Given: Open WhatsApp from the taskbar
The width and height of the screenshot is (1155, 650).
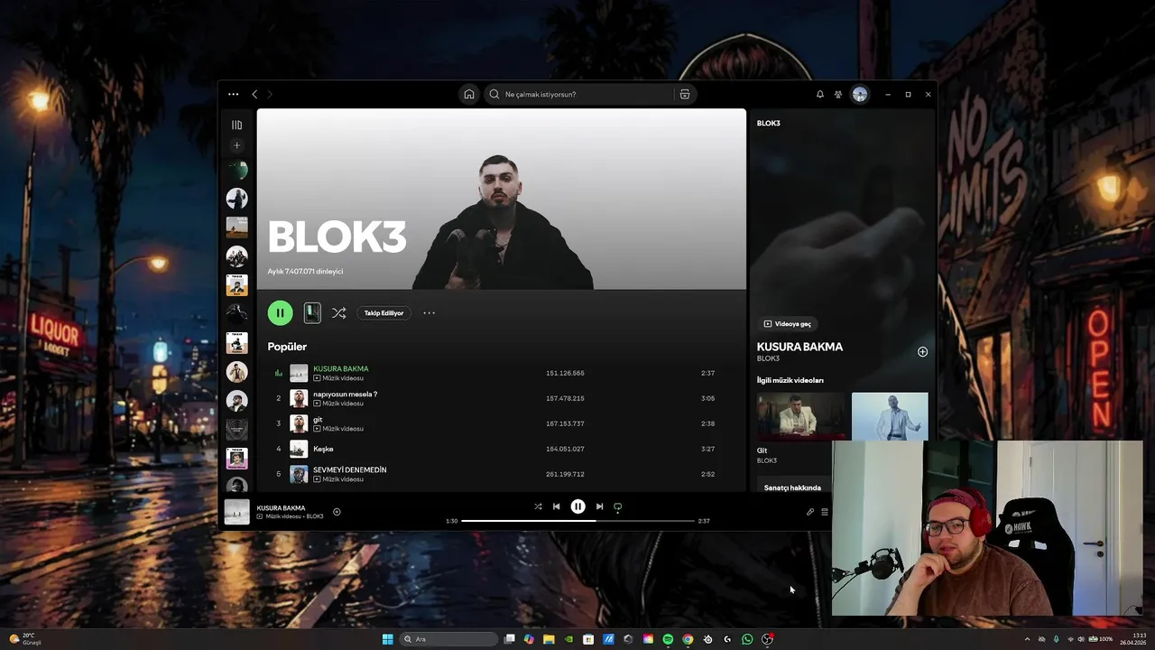Looking at the screenshot, I should pyautogui.click(x=747, y=639).
